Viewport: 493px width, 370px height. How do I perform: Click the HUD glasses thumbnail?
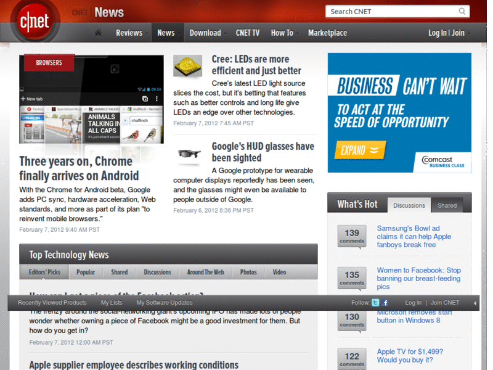(189, 154)
